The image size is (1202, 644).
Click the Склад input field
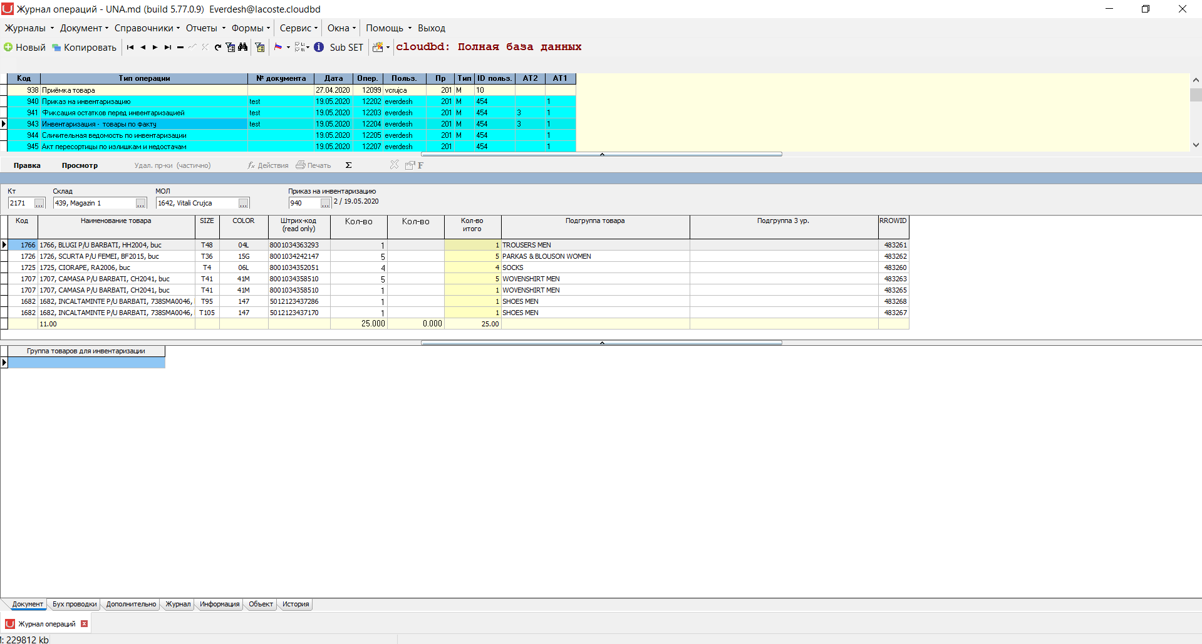[x=95, y=203]
